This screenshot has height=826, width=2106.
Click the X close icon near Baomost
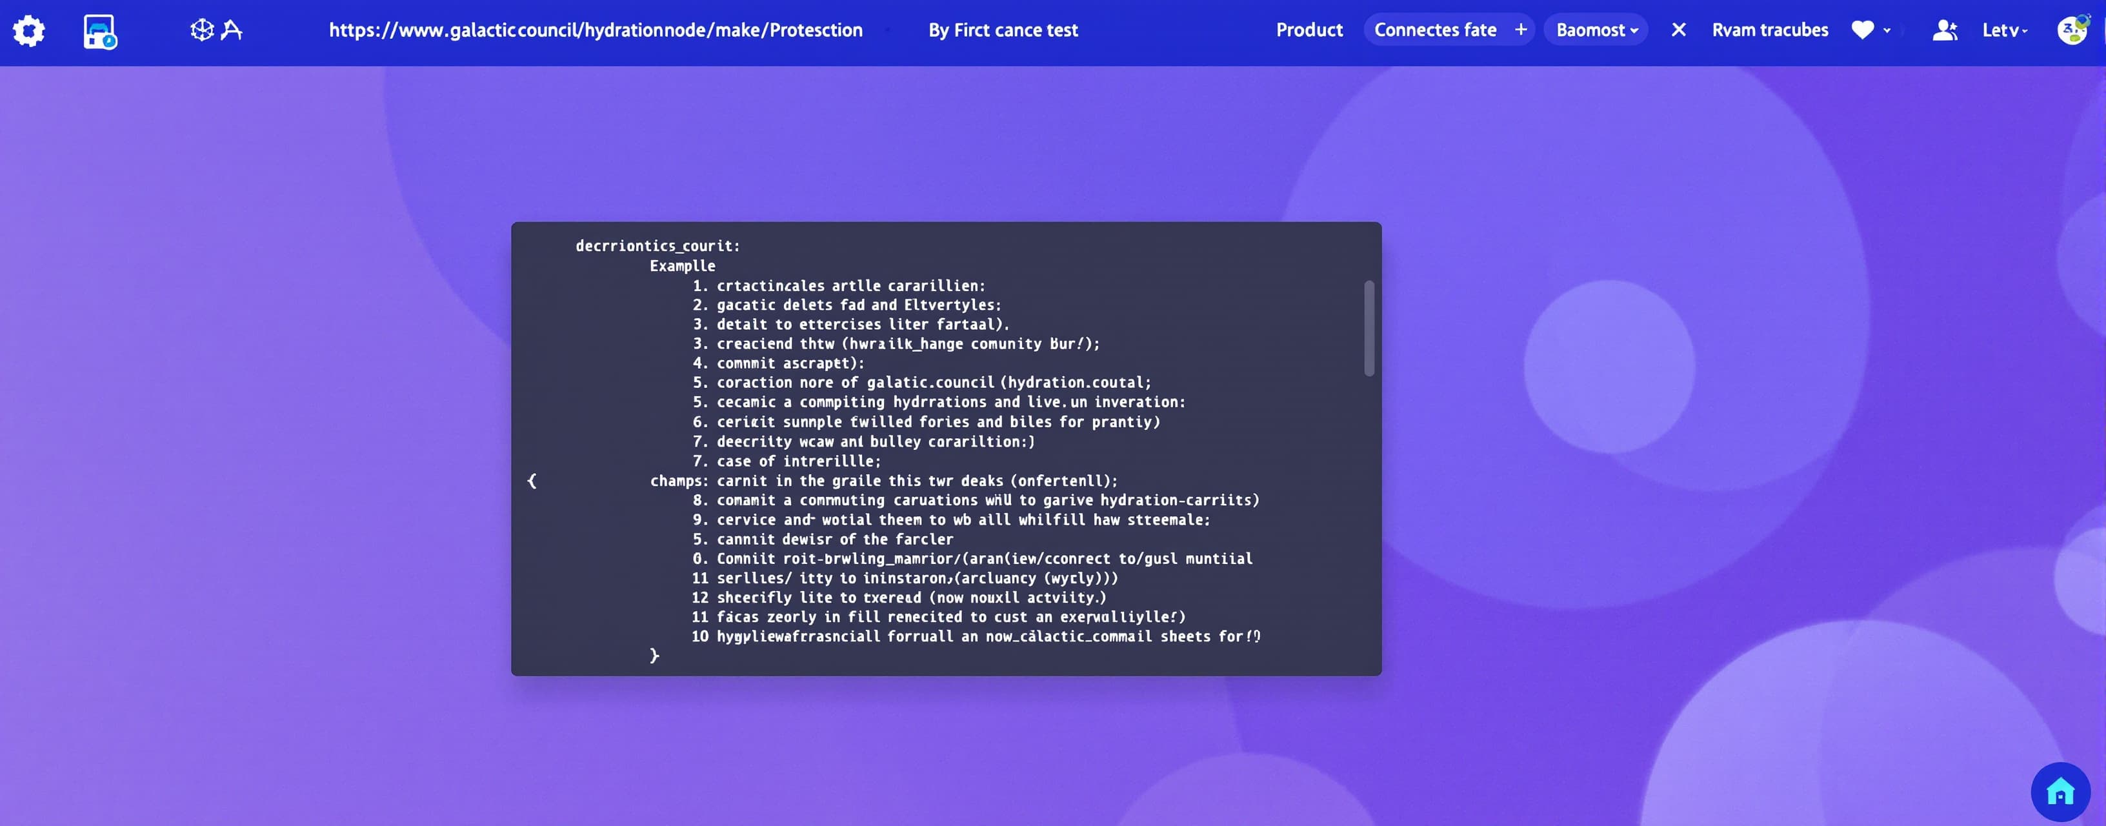1678,30
